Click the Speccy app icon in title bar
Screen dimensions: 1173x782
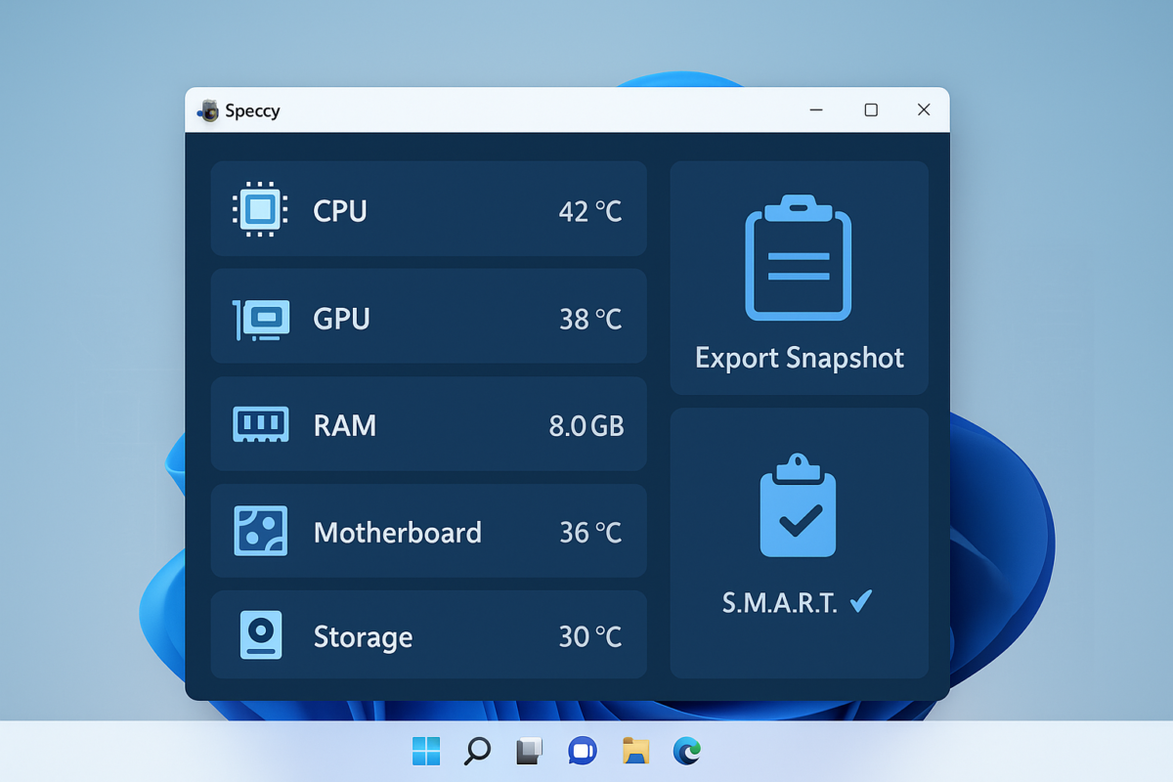point(208,110)
